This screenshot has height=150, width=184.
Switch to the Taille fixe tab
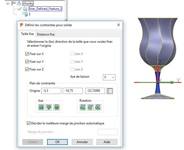point(27,34)
